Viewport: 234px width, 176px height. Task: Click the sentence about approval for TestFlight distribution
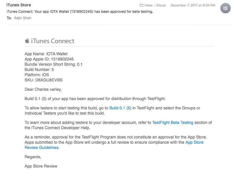[95, 99]
